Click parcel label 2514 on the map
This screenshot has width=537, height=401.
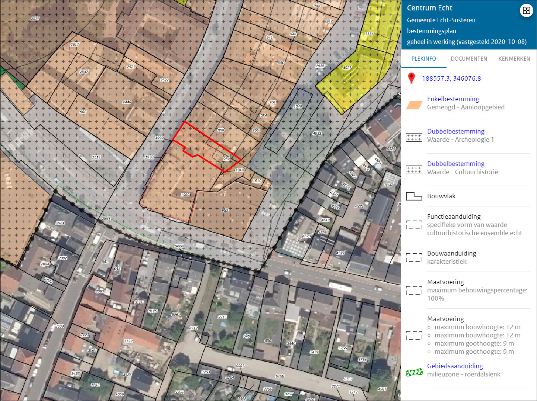pyautogui.click(x=96, y=157)
